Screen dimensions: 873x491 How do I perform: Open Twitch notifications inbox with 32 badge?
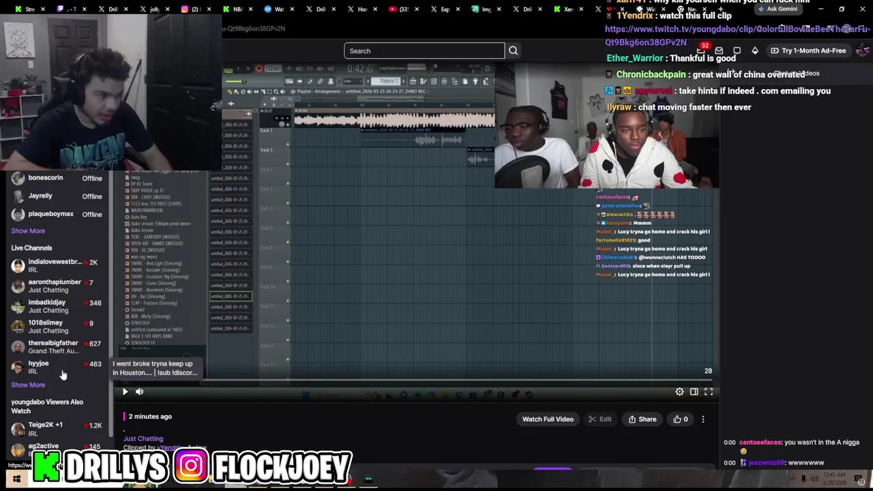coord(702,50)
